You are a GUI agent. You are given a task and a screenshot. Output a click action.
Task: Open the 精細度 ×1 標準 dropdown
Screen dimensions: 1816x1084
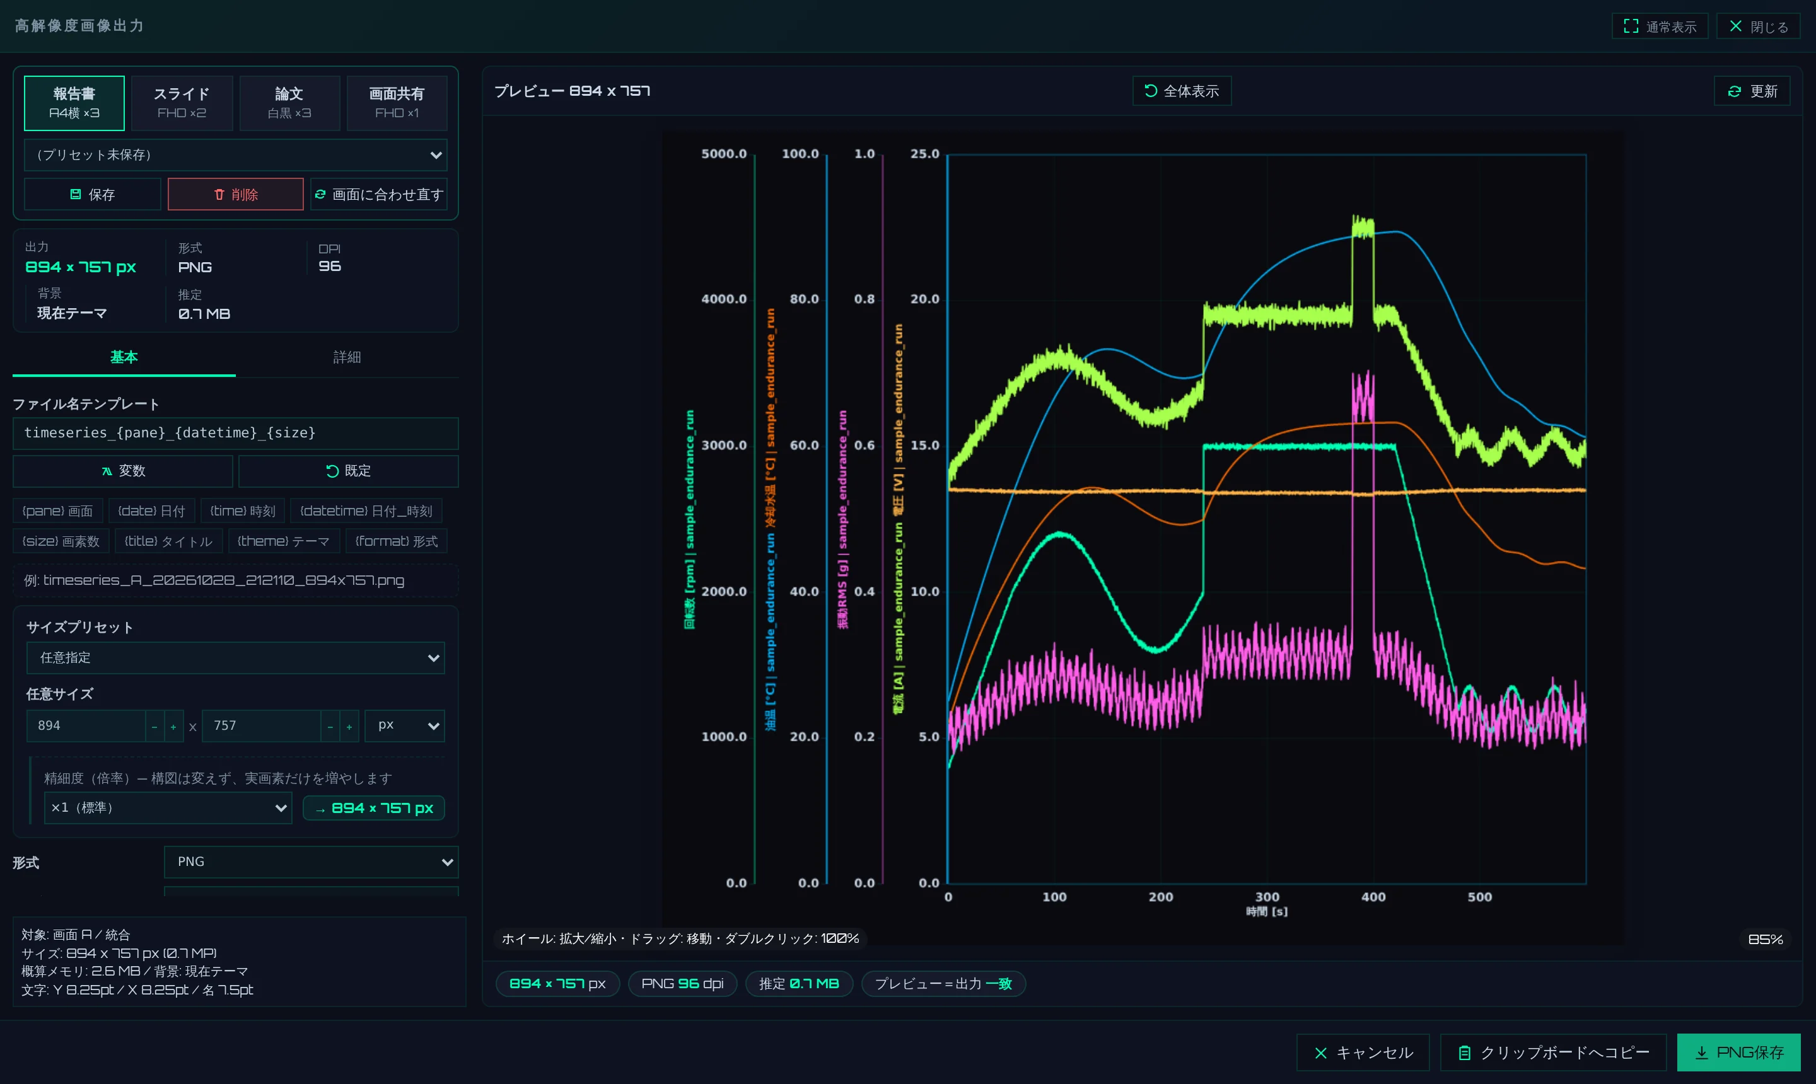168,808
